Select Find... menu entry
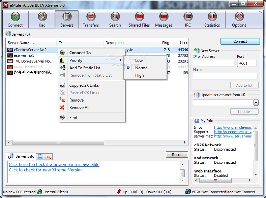Screen dimensions: 266x198 tap(92, 118)
